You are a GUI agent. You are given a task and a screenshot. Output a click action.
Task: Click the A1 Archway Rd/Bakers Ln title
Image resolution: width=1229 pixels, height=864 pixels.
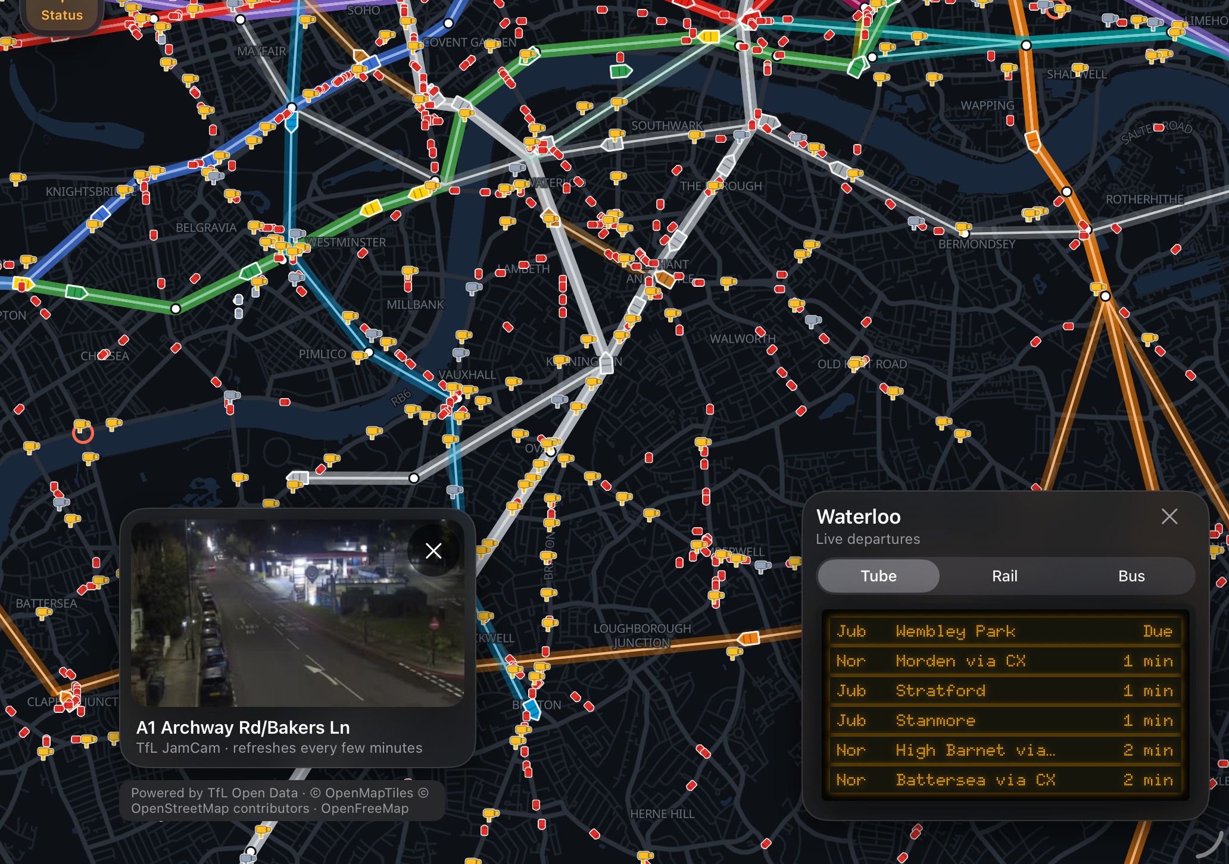coord(243,728)
